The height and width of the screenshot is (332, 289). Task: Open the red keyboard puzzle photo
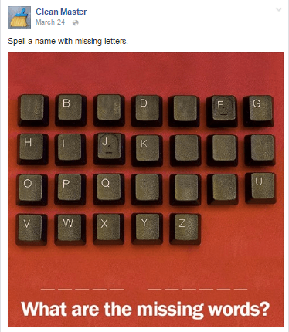point(145,189)
